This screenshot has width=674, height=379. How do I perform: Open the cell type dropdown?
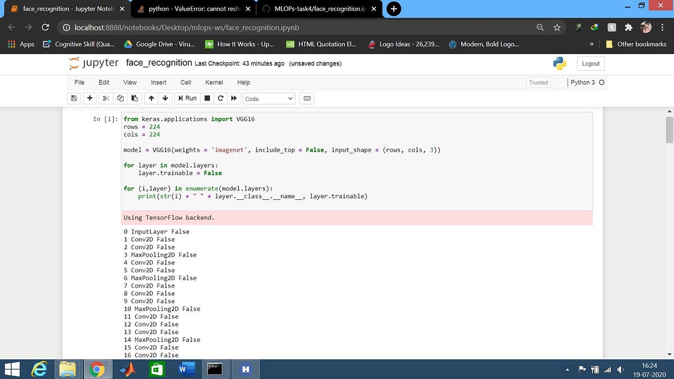tap(268, 98)
